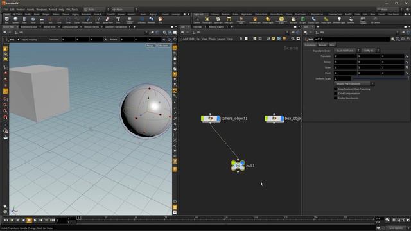411x231 pixels.
Task: Click the null node name field
Action: (351, 39)
